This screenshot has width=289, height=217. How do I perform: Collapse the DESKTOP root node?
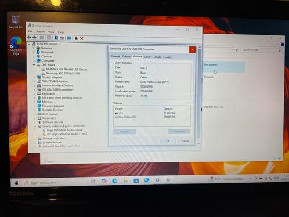[x=29, y=44]
